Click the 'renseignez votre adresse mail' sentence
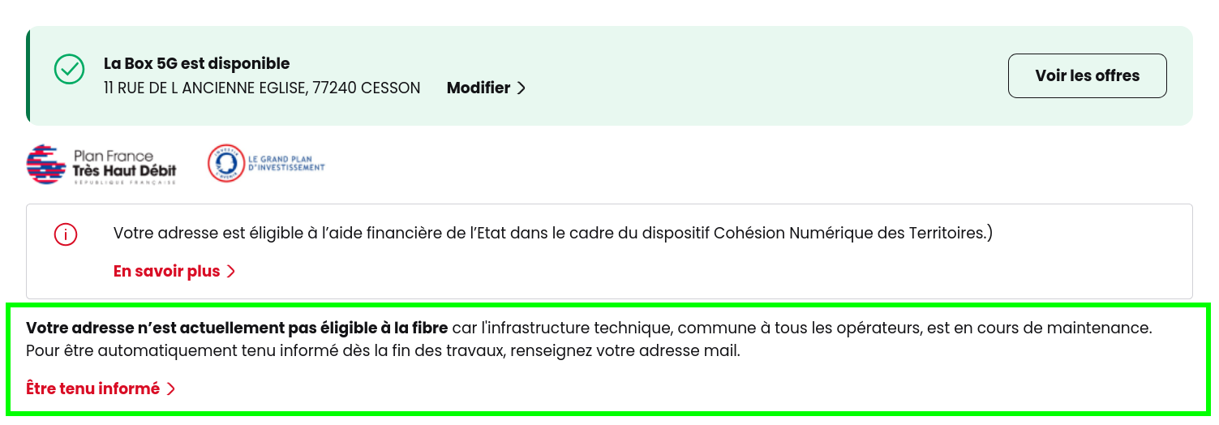Image resolution: width=1219 pixels, height=425 pixels. 625,352
